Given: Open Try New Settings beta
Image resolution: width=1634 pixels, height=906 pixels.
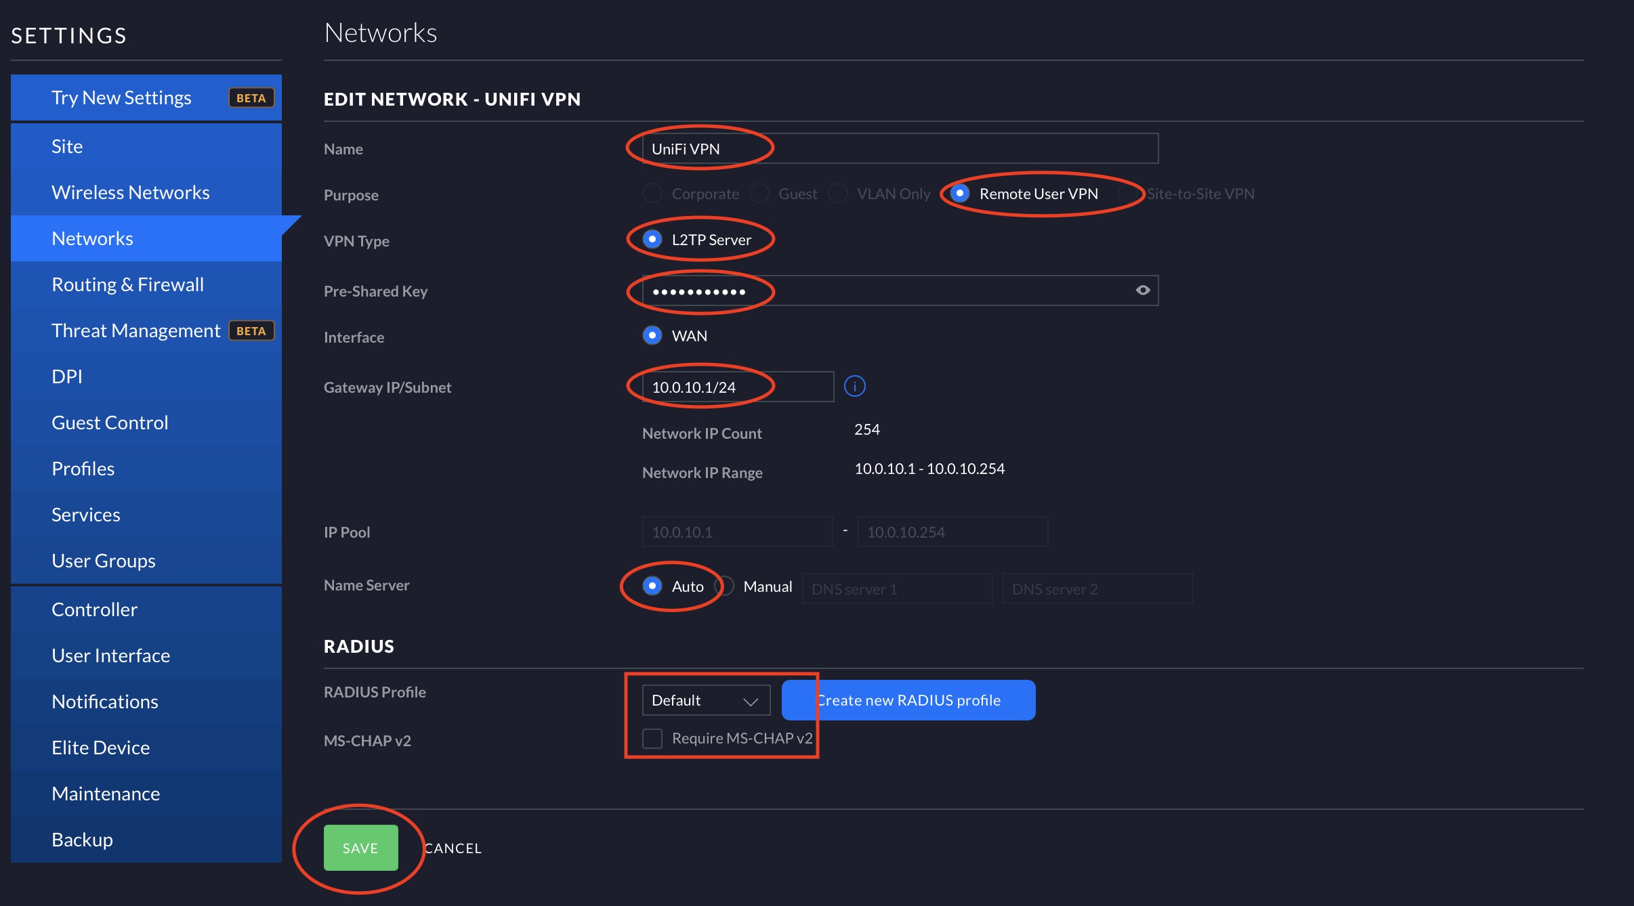Looking at the screenshot, I should tap(146, 98).
